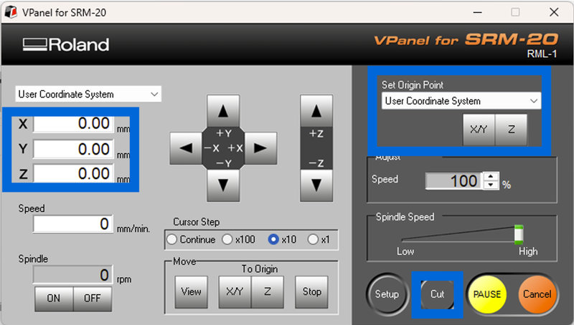The height and width of the screenshot is (325, 574).
Task: Click the yellow PAUSE button
Action: click(x=487, y=294)
